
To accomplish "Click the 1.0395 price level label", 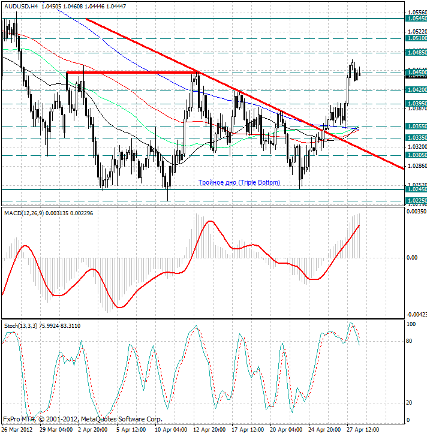I will click(416, 103).
